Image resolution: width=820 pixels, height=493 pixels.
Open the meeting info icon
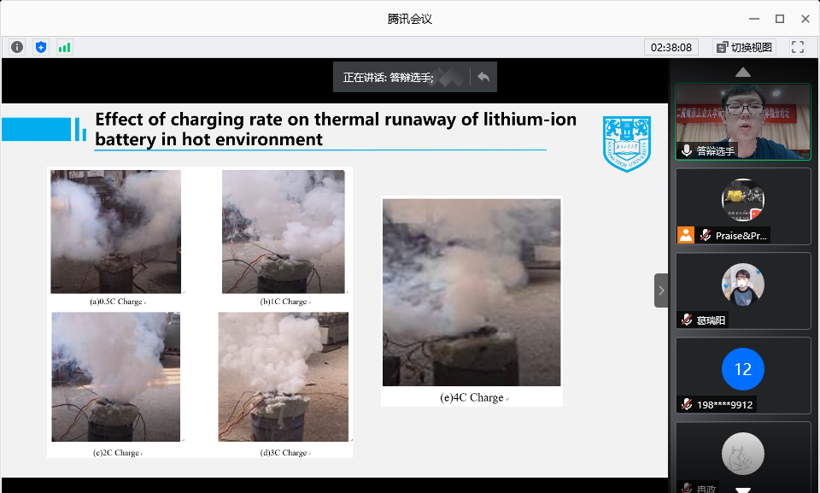[x=17, y=47]
